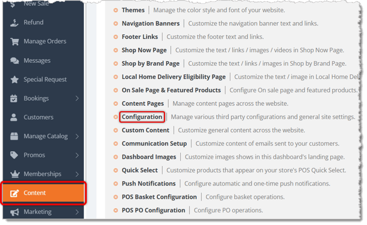
Task: Click the Customers person icon
Action: click(x=14, y=117)
